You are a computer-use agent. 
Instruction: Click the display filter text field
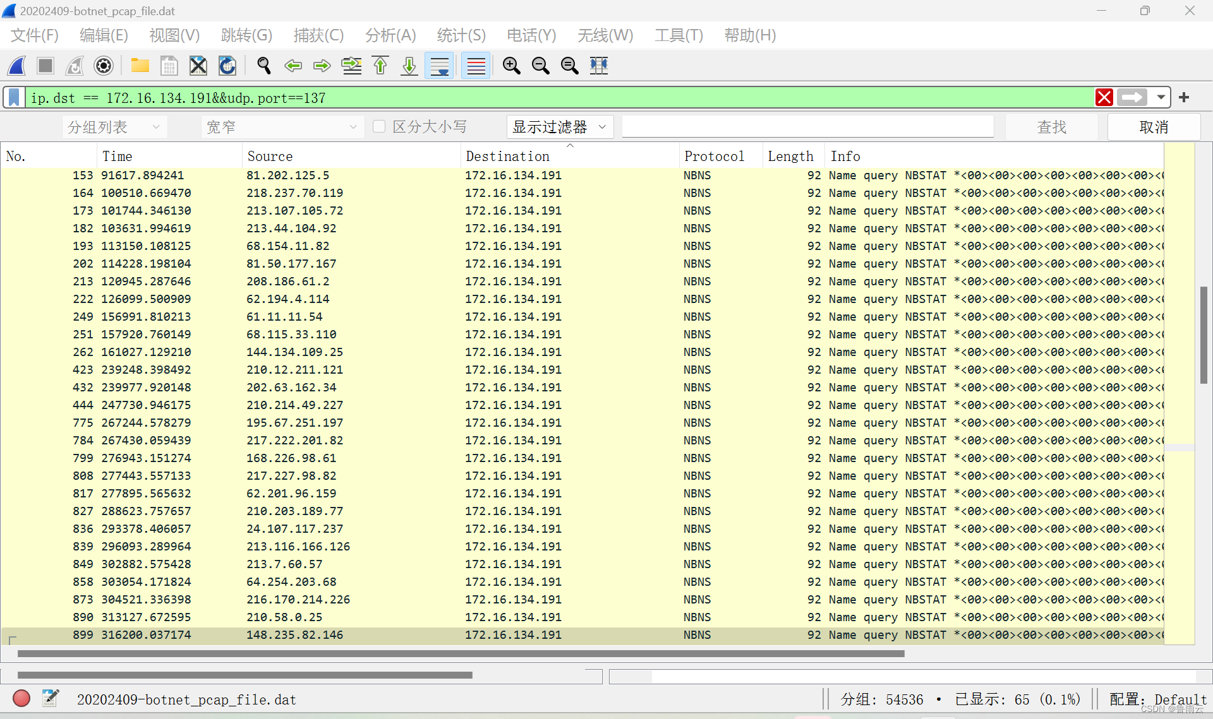point(559,98)
